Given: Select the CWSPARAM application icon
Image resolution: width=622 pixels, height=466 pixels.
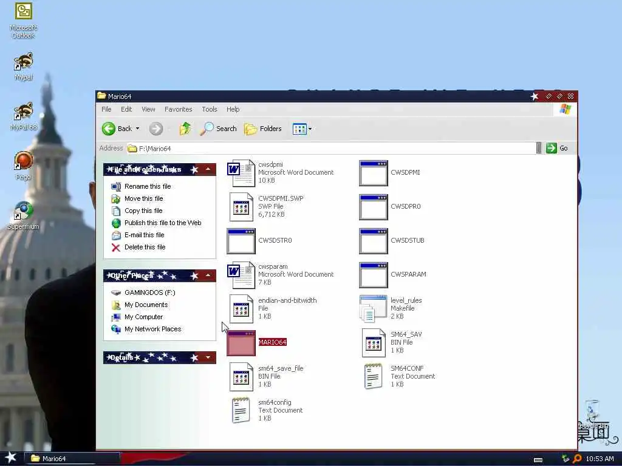Looking at the screenshot, I should point(374,275).
